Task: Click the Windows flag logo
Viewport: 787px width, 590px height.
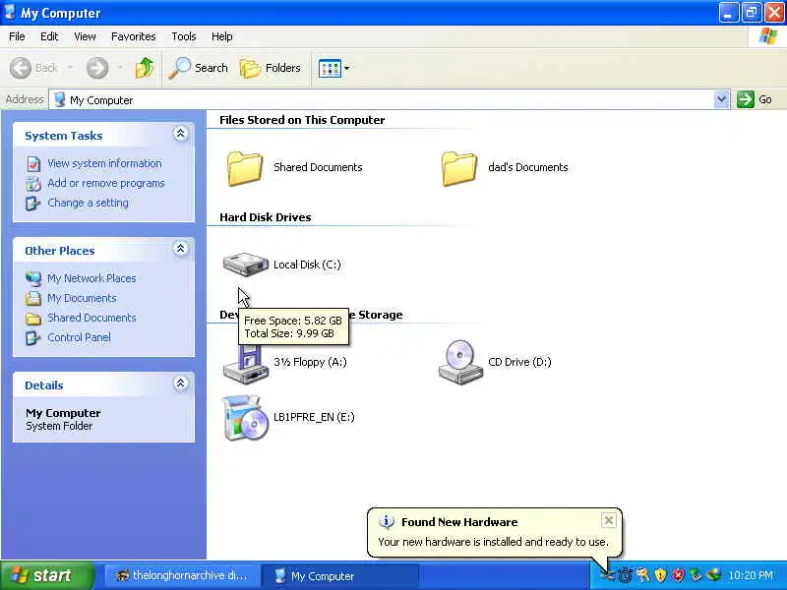Action: click(x=768, y=36)
